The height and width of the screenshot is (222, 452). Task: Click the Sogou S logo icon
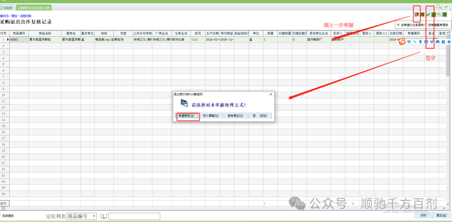(x=402, y=41)
